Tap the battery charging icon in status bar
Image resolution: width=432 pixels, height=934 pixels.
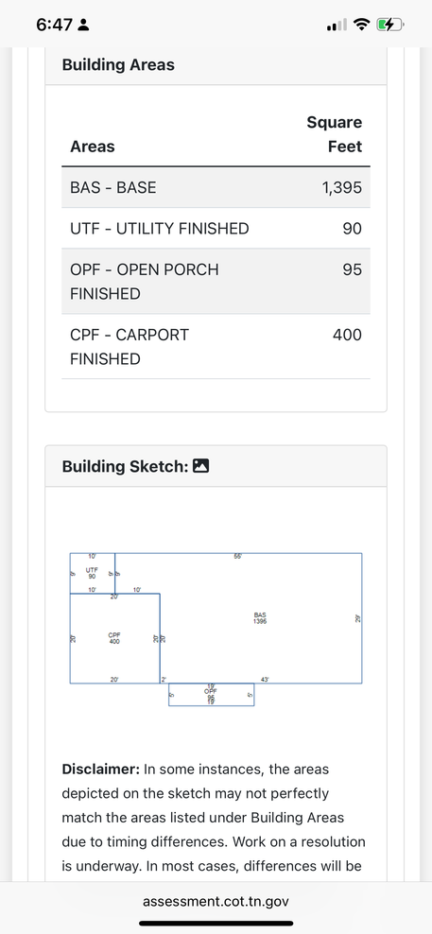pos(390,25)
